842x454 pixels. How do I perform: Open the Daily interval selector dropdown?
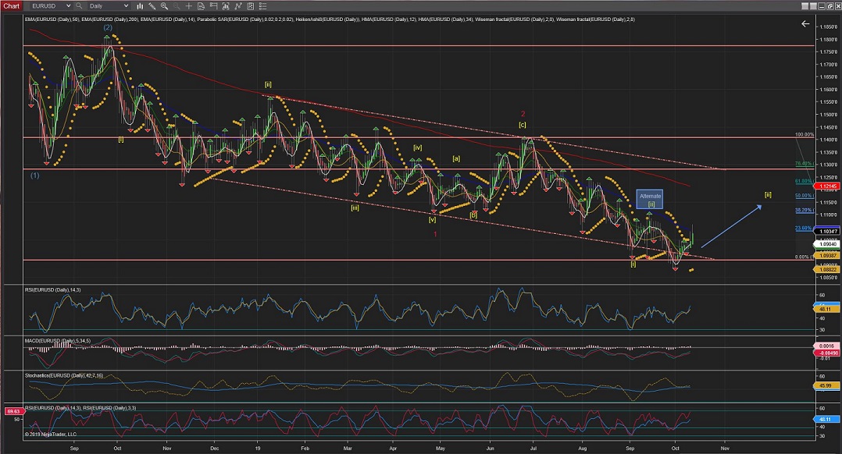pyautogui.click(x=109, y=6)
